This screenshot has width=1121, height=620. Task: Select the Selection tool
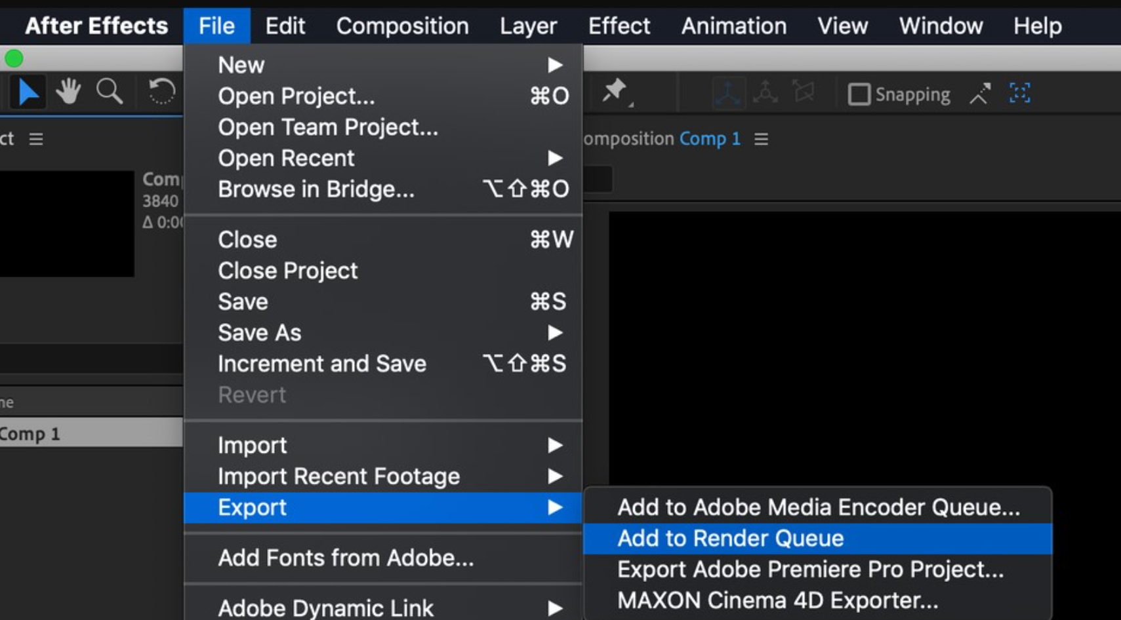click(29, 92)
